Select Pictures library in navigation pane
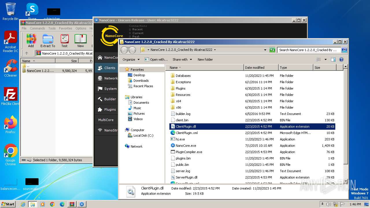Image resolution: width=370 pixels, height=208 pixels. (x=139, y=114)
